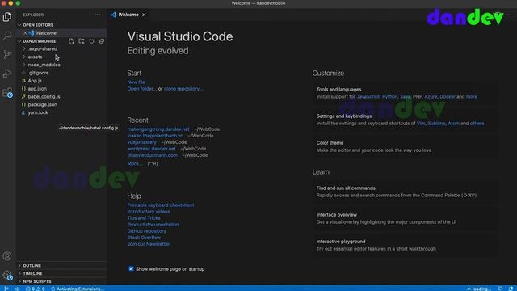Image resolution: width=517 pixels, height=291 pixels.
Task: Install JavaScript language support link
Action: [x=368, y=97]
